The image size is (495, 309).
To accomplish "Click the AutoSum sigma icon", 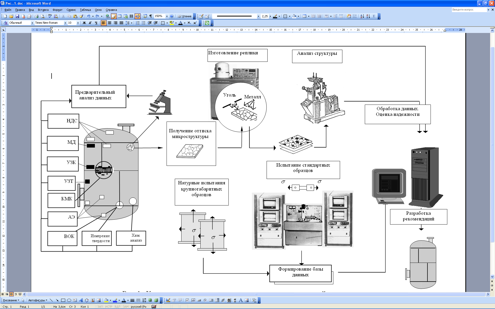I will click(374, 16).
